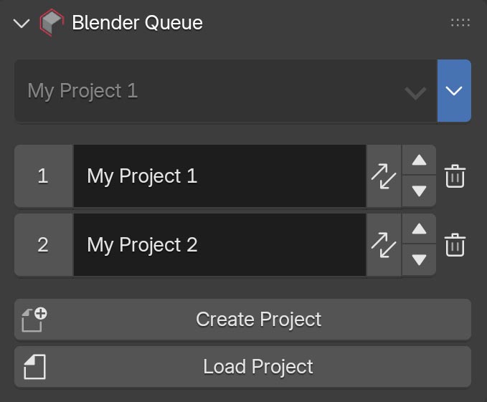Viewport: 487px width, 402px height.
Task: Move My Project 2 up
Action: click(419, 230)
